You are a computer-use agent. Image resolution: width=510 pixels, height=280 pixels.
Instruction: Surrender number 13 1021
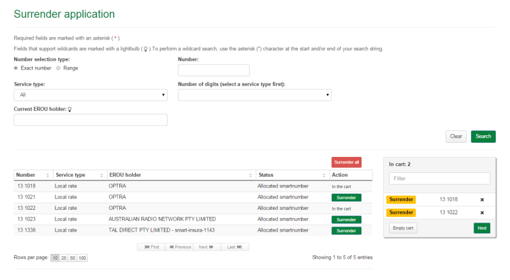tap(346, 198)
